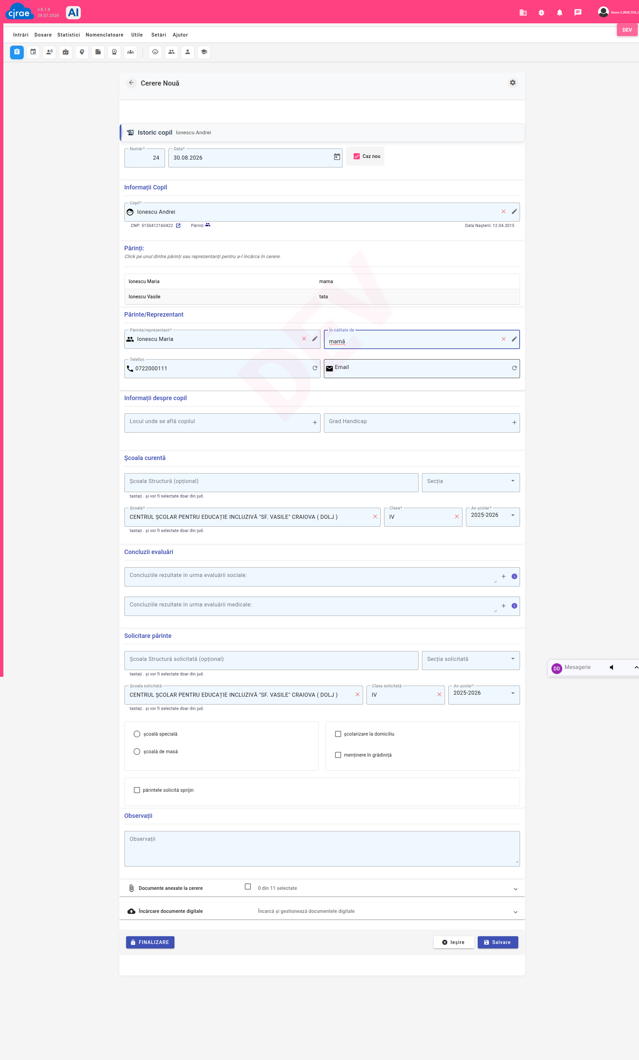The height and width of the screenshot is (1060, 639).
Task: Click the Salvare button
Action: (498, 942)
